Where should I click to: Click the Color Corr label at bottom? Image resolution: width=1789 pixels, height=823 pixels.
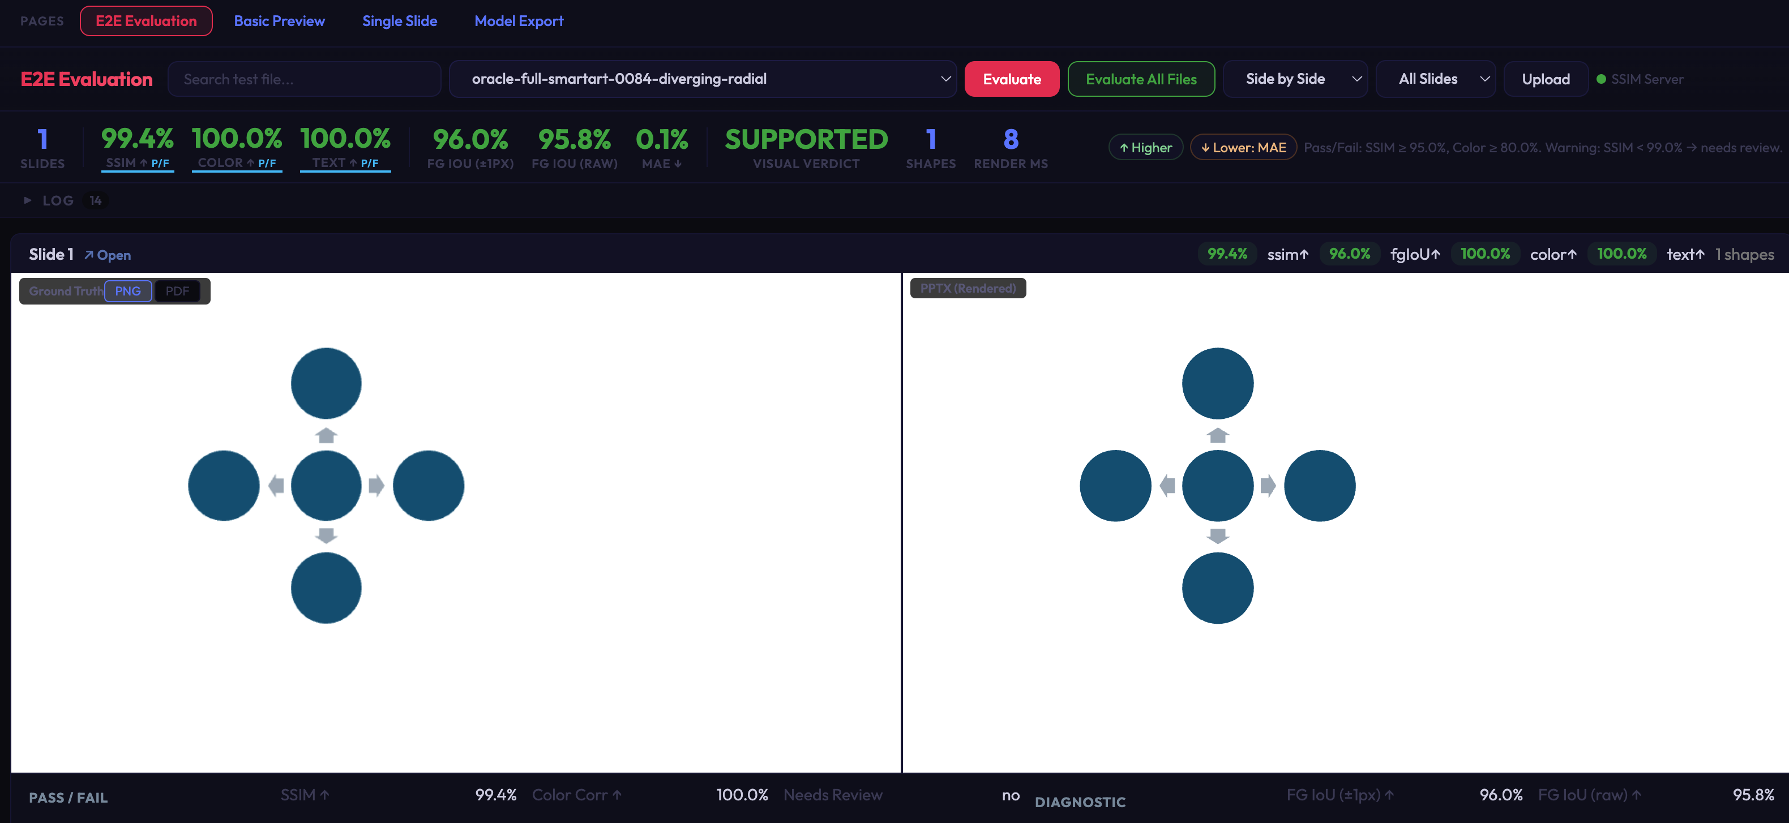point(576,795)
